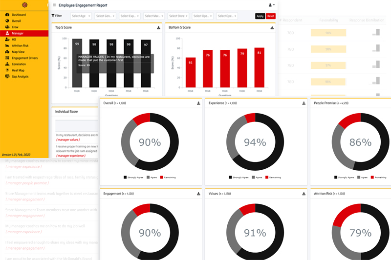The image size is (391, 260).
Task: Toggle Agree legend in People Promise chart
Action: coord(362,178)
